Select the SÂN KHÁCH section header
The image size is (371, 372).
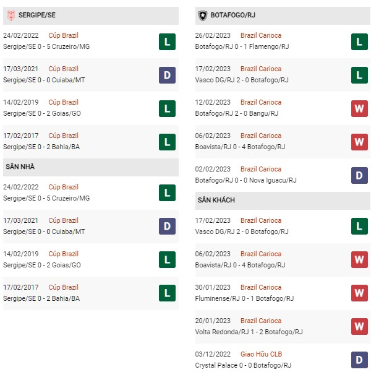(283, 201)
